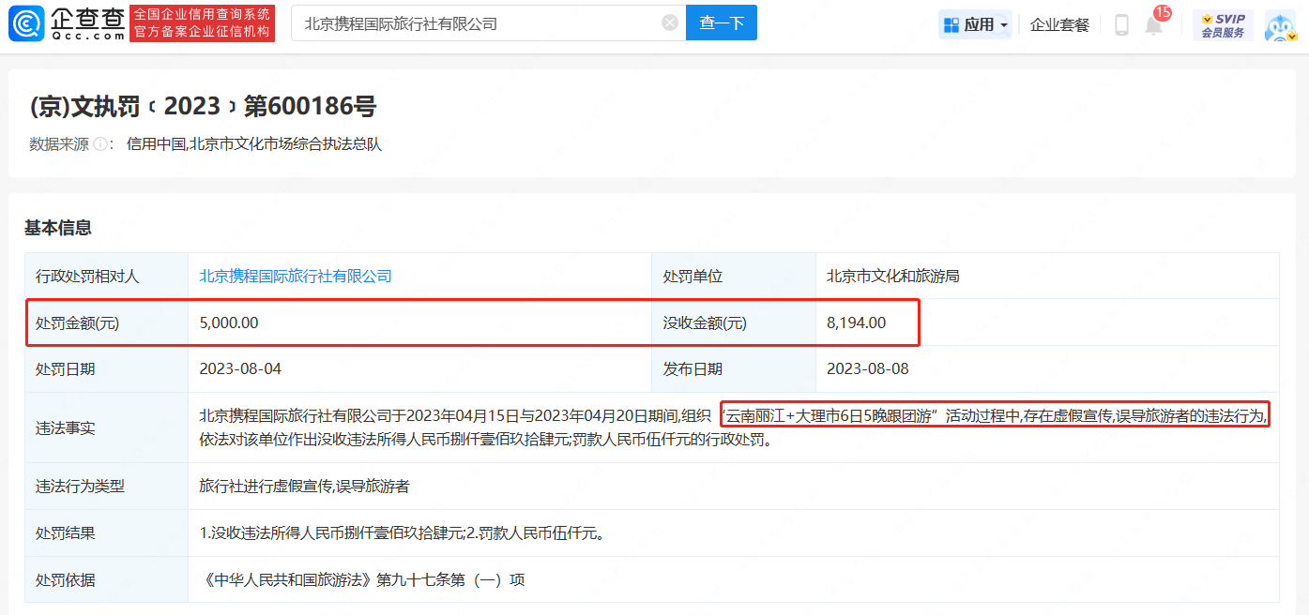The width and height of the screenshot is (1309, 615).
Task: Open the 企业套餐 menu item
Action: (1059, 25)
